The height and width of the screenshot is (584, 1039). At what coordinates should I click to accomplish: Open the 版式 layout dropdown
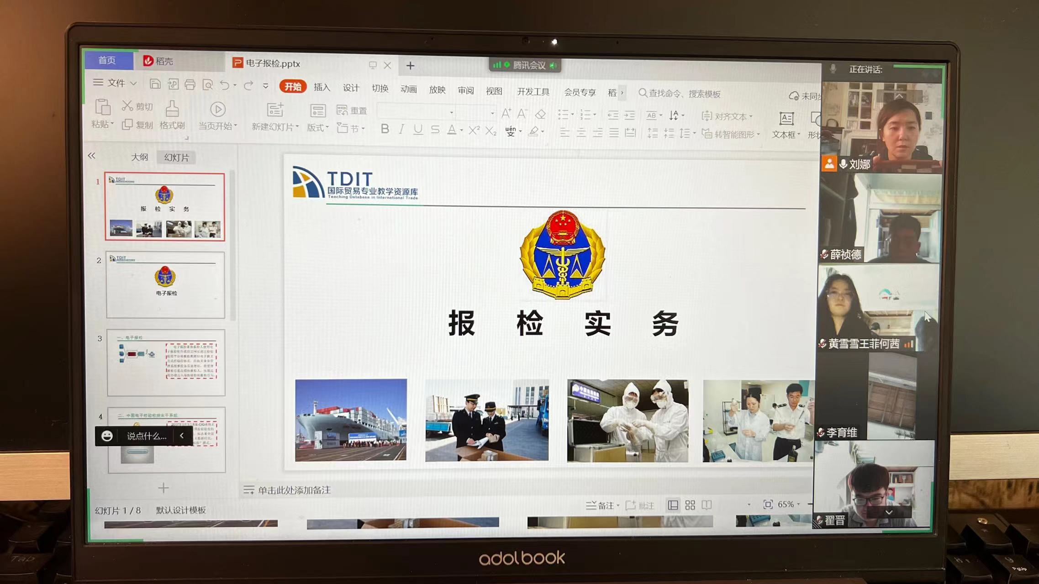(318, 128)
